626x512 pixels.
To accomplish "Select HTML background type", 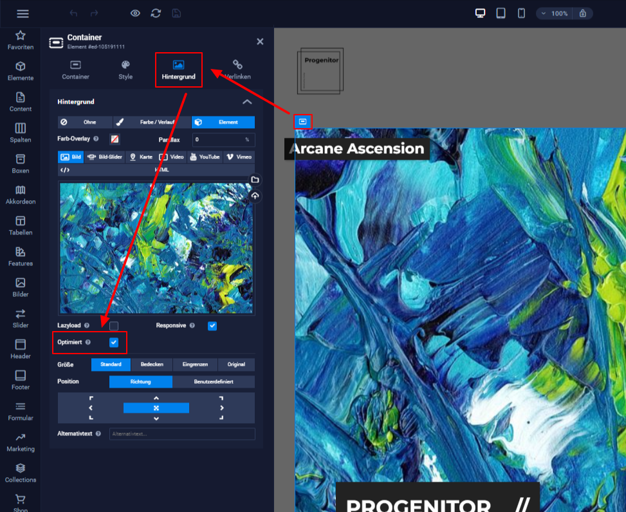I will point(156,170).
